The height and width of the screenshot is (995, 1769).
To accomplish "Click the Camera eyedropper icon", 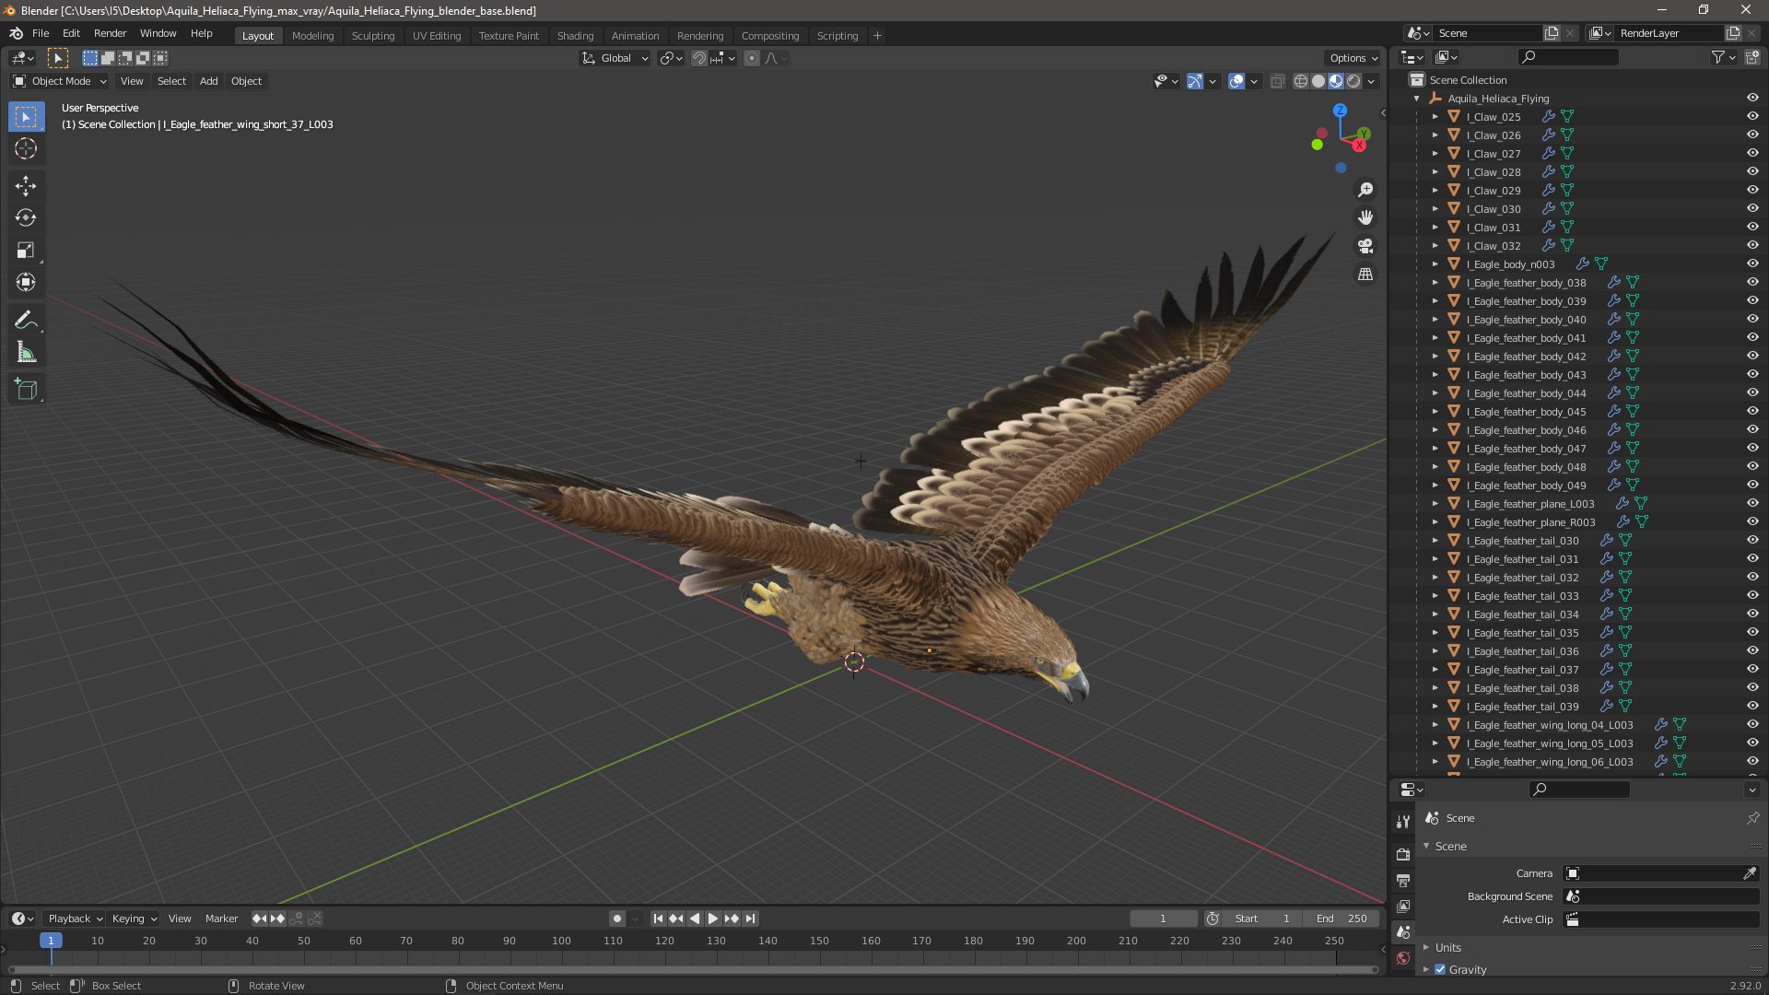I will (x=1750, y=873).
